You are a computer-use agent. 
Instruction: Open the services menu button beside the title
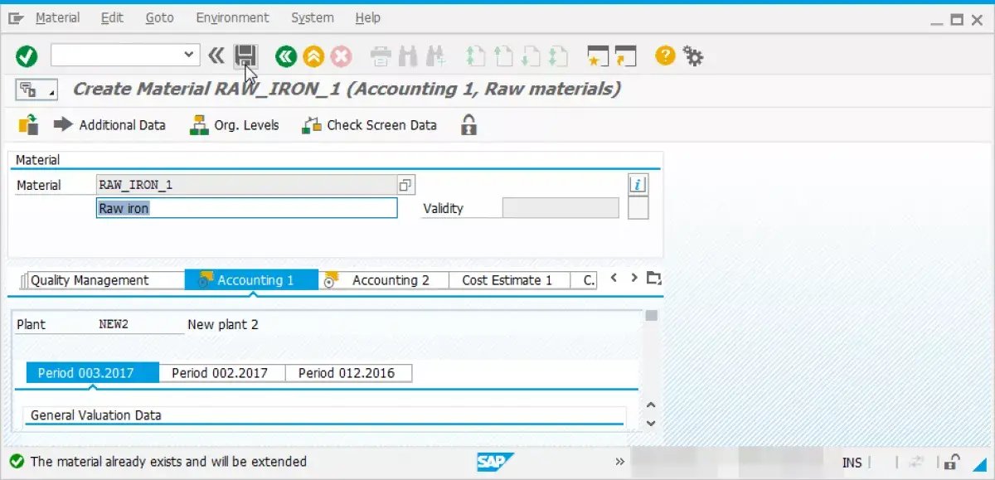pyautogui.click(x=36, y=90)
